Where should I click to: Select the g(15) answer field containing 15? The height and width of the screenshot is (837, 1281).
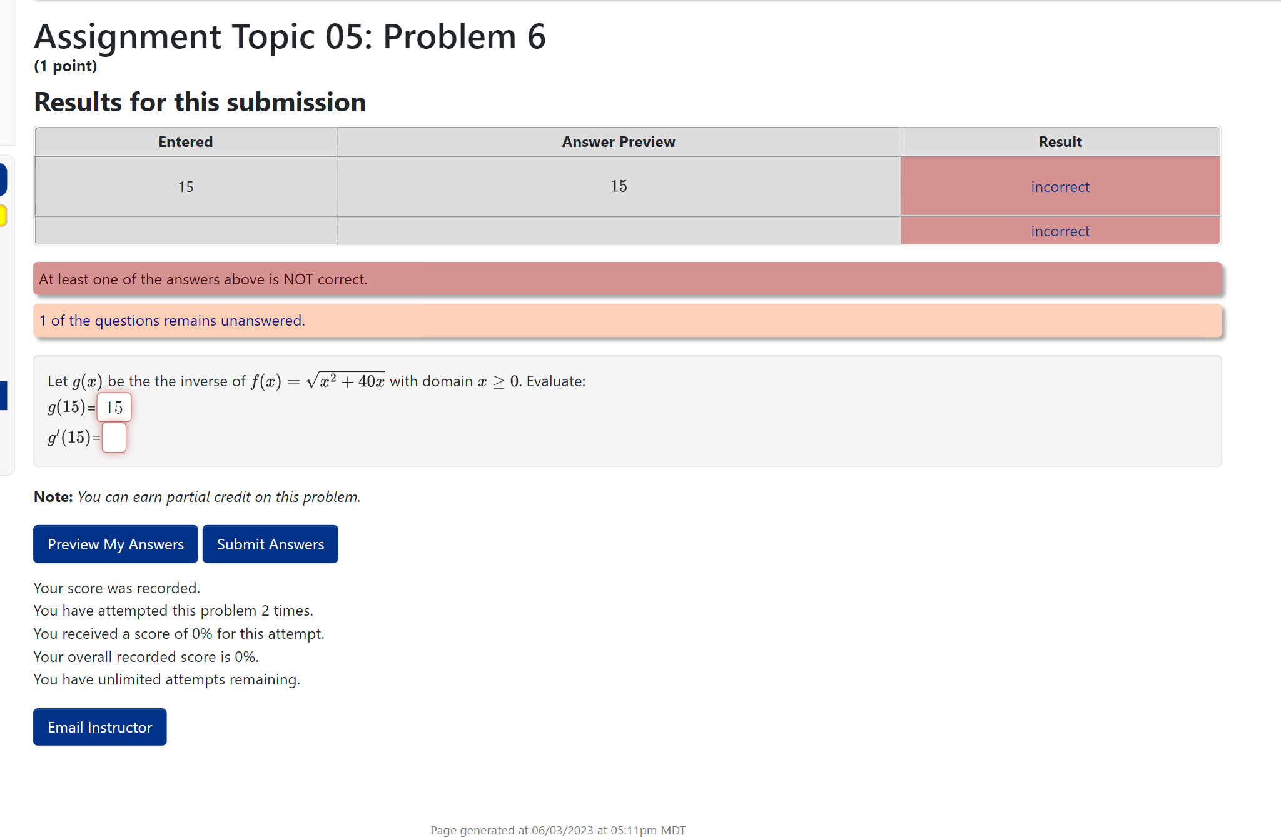(114, 407)
